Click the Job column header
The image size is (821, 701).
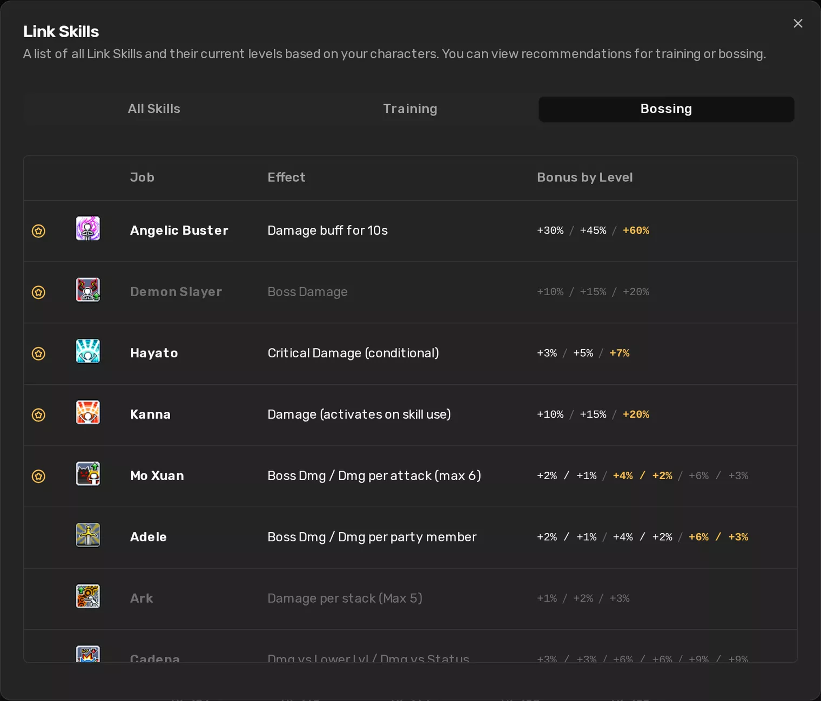pos(142,178)
